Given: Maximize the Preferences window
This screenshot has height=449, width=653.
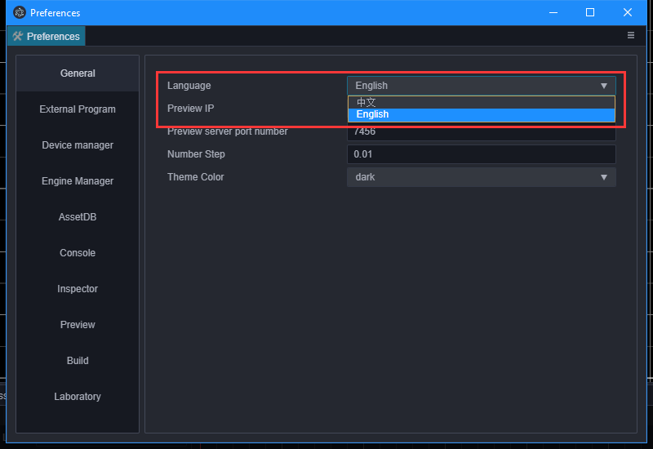Looking at the screenshot, I should pos(589,12).
